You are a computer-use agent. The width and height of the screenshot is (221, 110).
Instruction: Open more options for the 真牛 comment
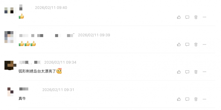click(204, 99)
